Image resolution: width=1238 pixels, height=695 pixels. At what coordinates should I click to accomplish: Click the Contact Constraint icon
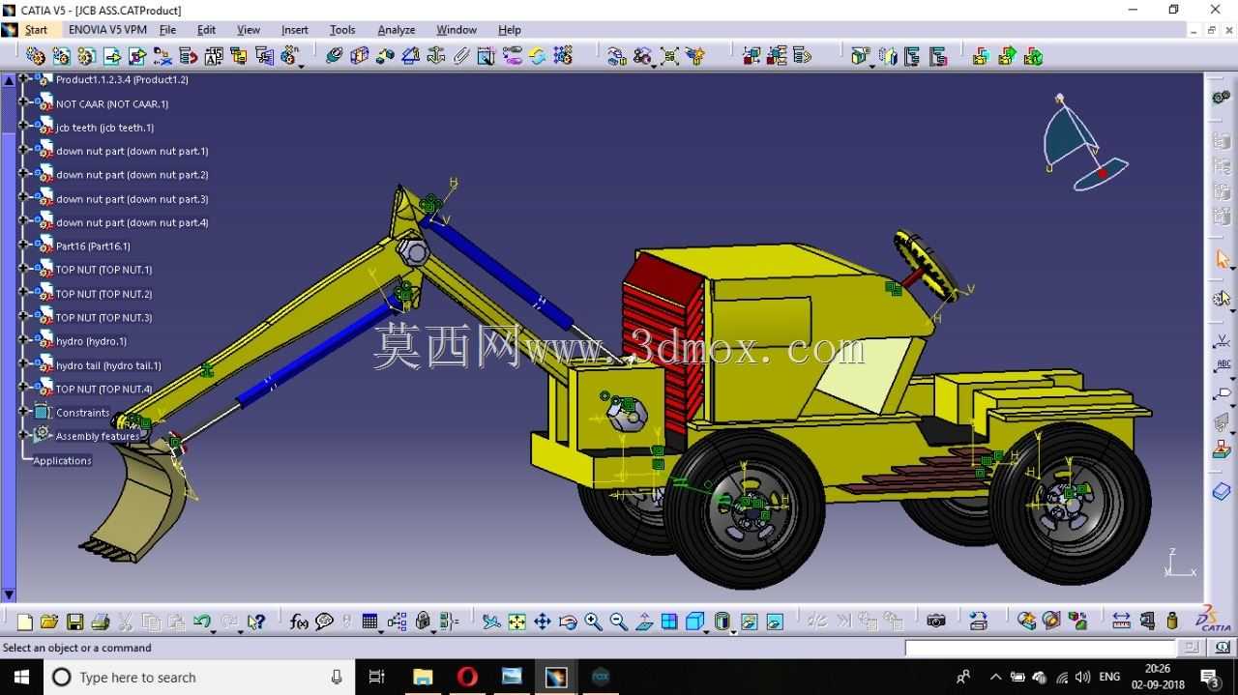coord(360,56)
